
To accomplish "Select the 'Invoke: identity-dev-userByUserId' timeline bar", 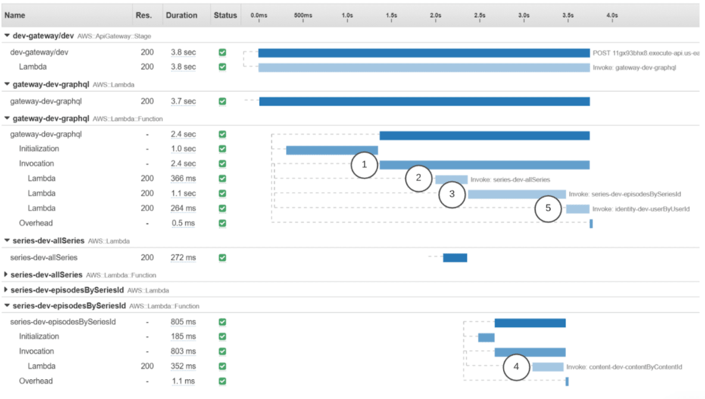I will point(578,209).
